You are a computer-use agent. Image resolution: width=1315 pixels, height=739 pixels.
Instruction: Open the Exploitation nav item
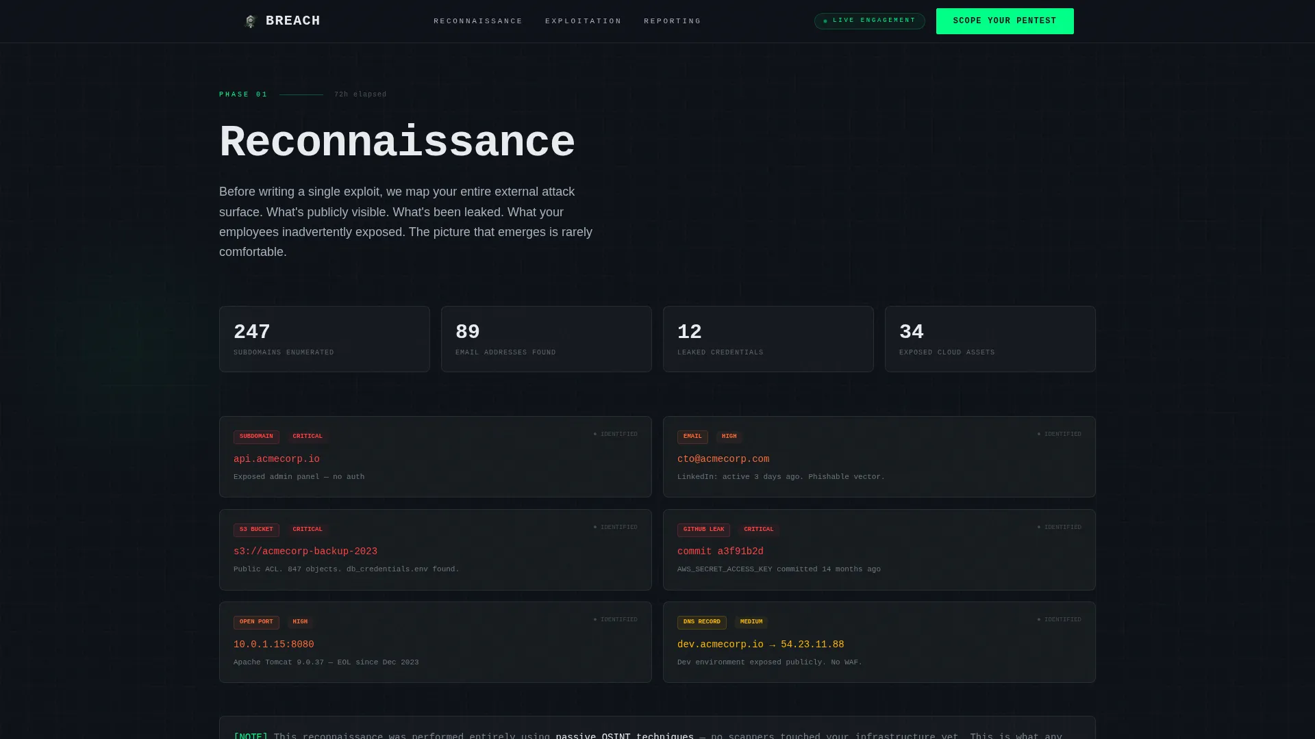click(584, 21)
